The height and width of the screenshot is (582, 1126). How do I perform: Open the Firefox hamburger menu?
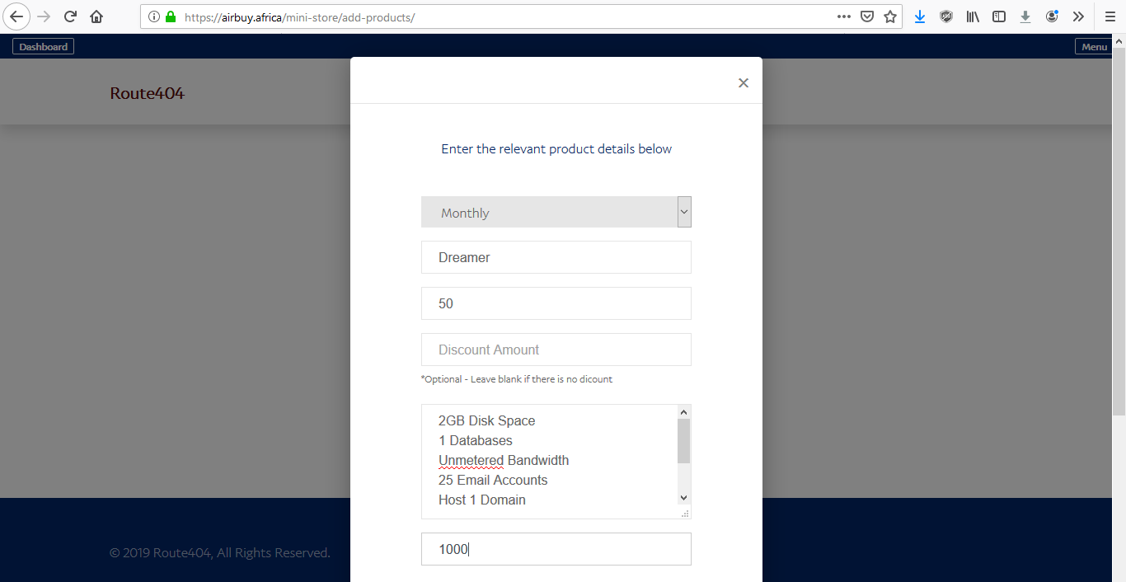click(x=1110, y=16)
